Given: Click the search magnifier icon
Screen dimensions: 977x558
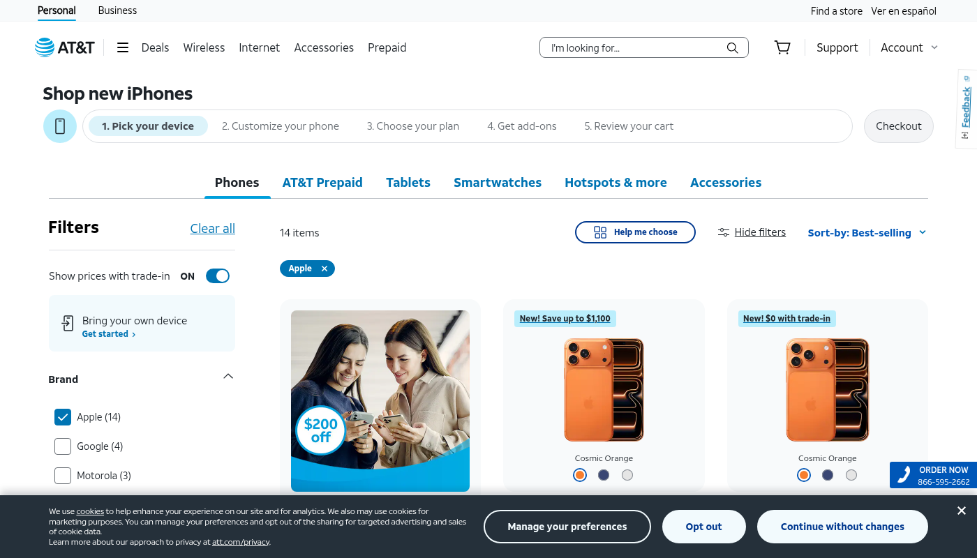Looking at the screenshot, I should pyautogui.click(x=732, y=47).
